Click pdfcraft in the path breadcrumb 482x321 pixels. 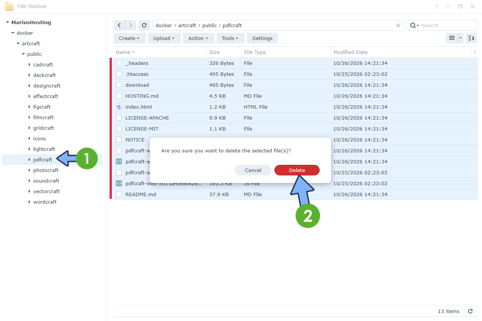[x=232, y=25]
